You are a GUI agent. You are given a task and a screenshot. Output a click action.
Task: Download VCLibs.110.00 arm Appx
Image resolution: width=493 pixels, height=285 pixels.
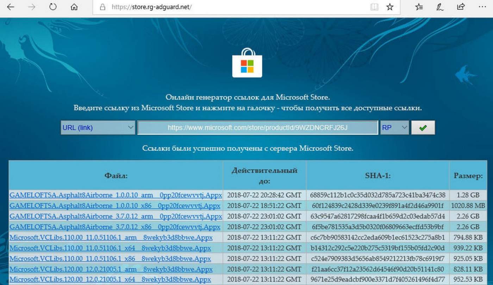point(111,237)
